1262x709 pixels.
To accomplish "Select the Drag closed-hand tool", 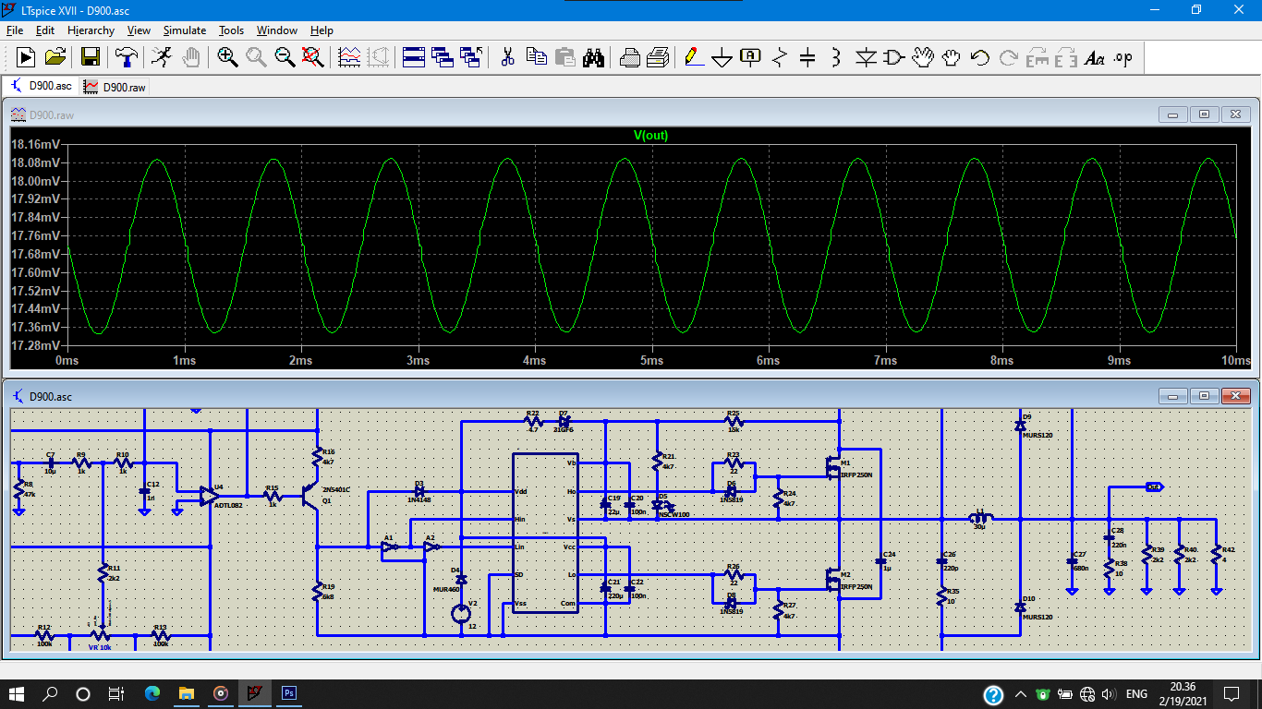I will pos(952,57).
